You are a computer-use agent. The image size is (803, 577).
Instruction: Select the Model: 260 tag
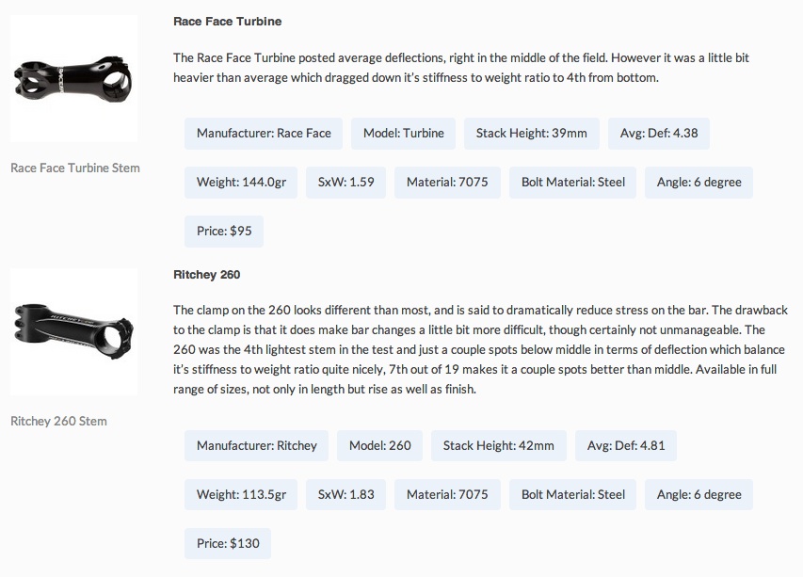(380, 446)
